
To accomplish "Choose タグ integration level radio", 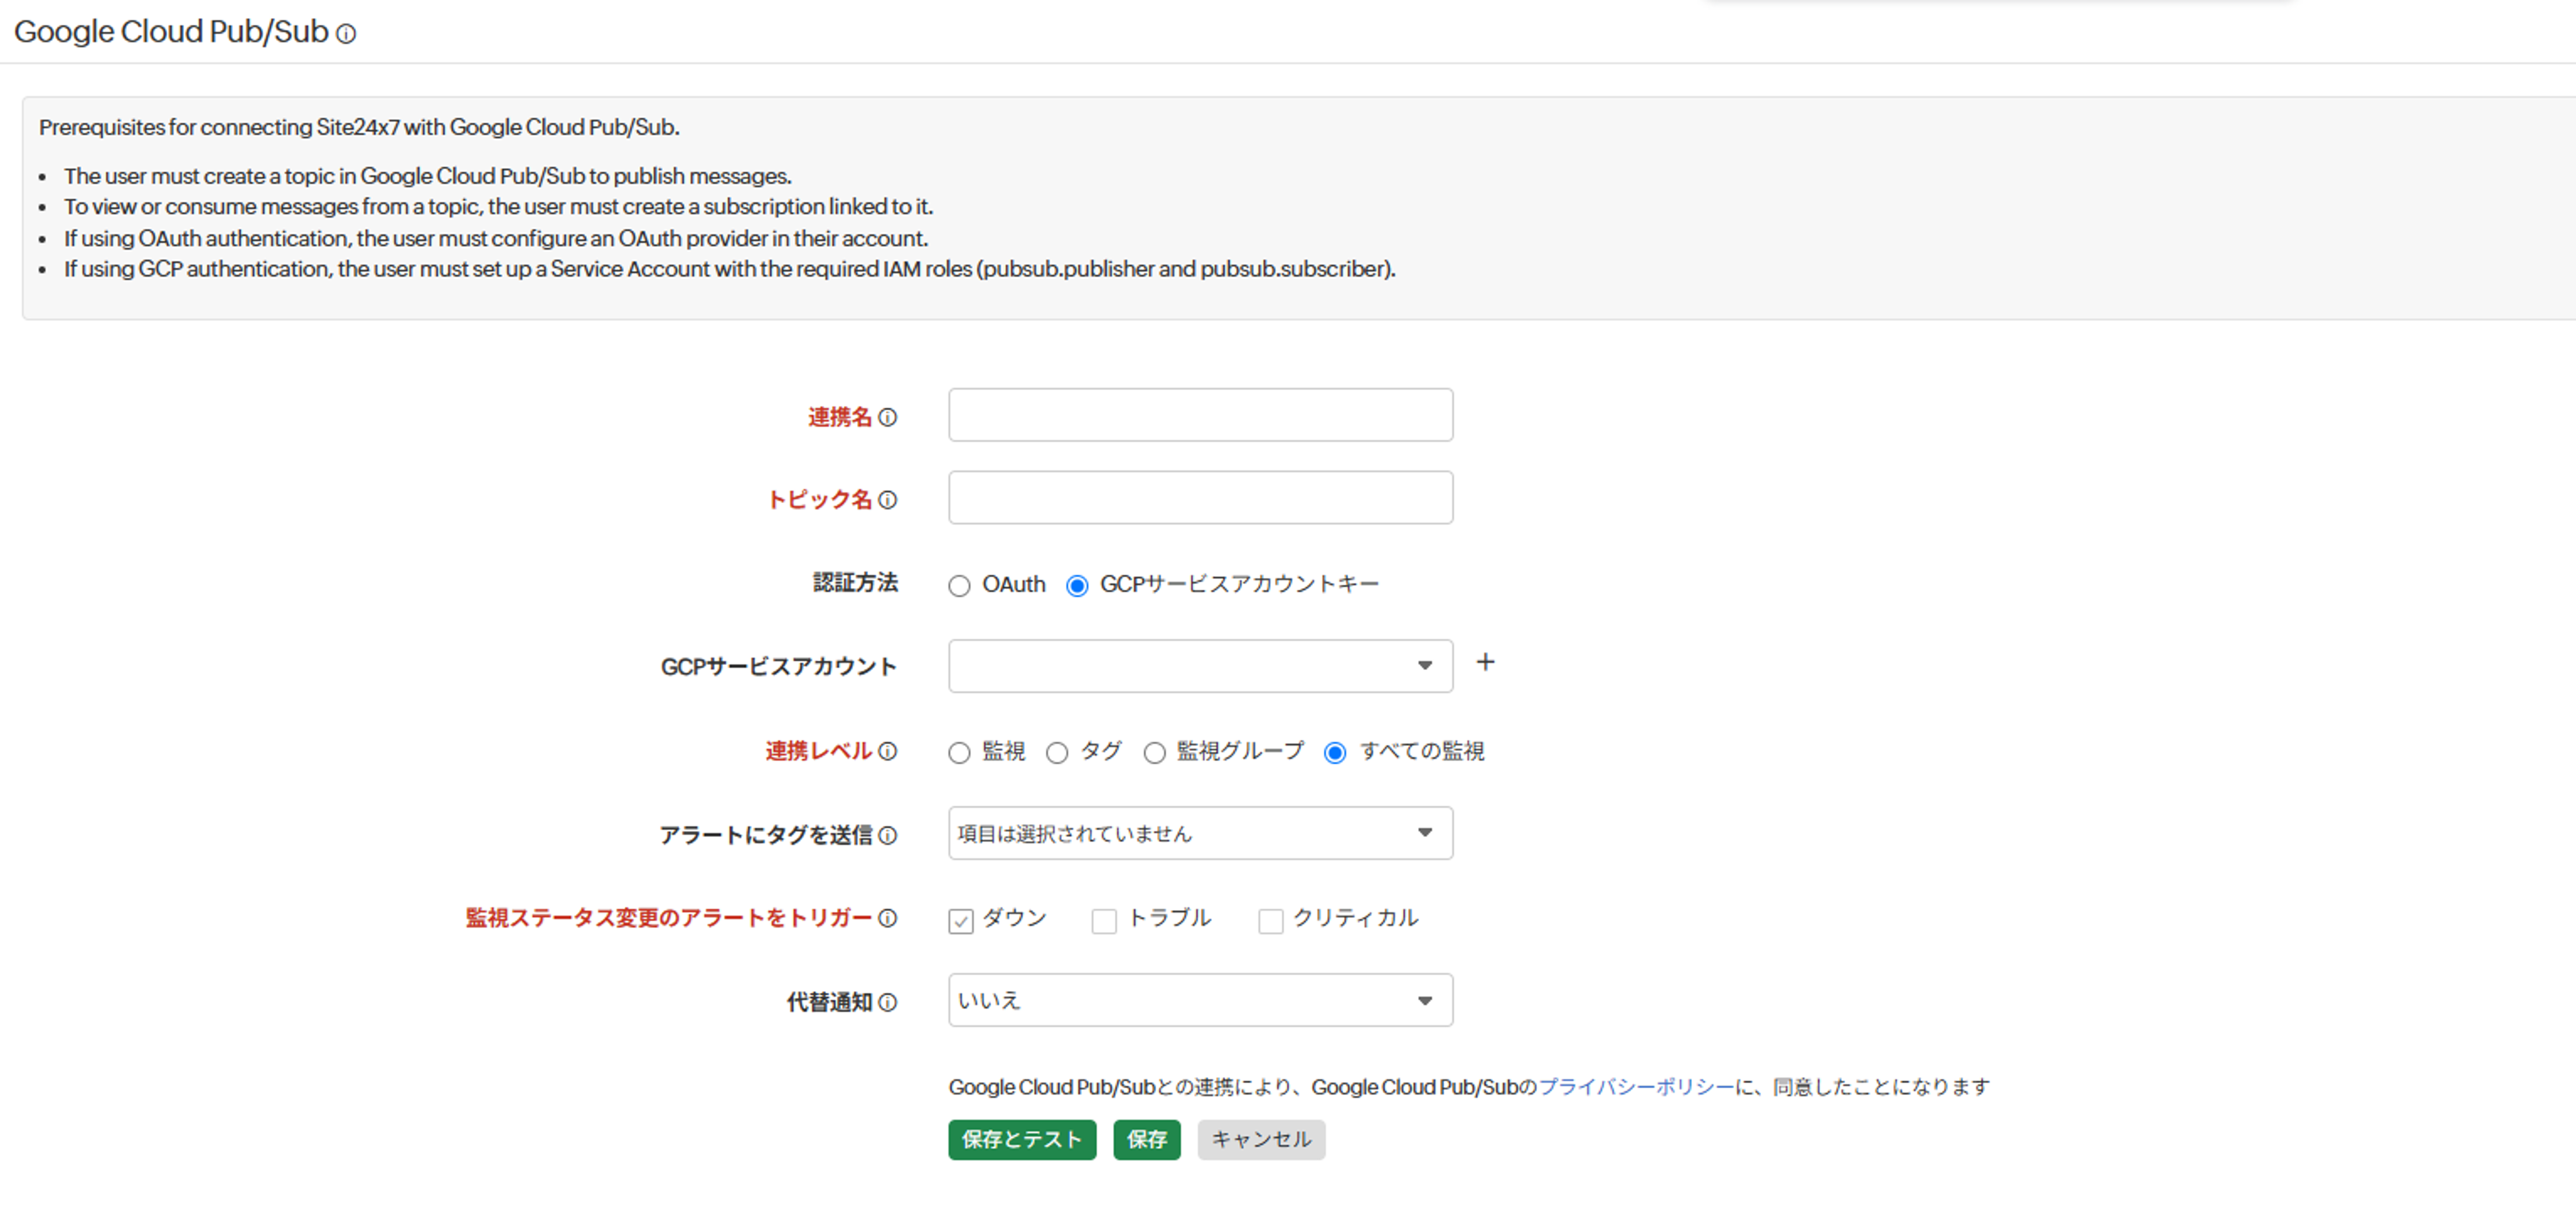I will pos(1057,753).
